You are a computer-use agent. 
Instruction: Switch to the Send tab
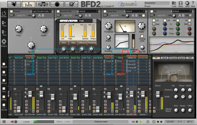(165, 58)
